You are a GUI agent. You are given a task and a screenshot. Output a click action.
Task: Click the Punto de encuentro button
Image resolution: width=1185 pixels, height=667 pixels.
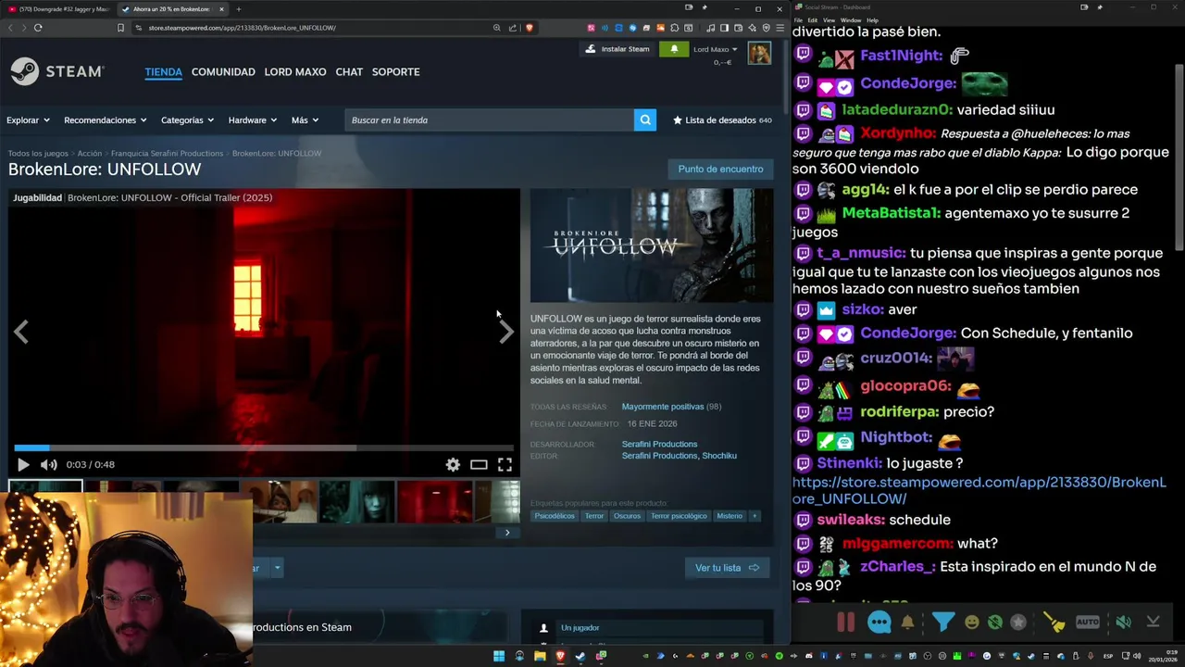point(720,169)
